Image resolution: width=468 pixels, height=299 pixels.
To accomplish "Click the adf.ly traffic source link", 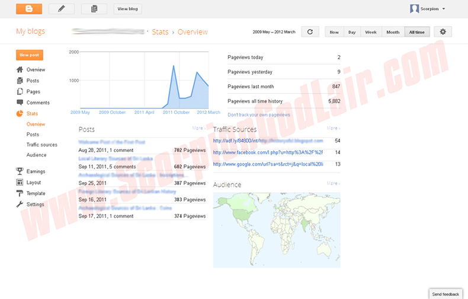I will coord(268,141).
